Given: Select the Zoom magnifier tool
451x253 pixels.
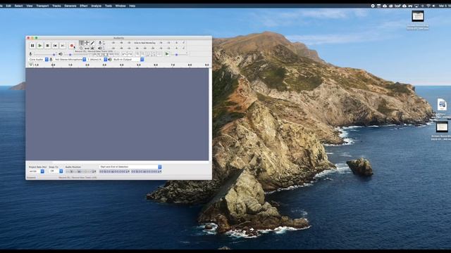Looking at the screenshot, I should (82, 48).
